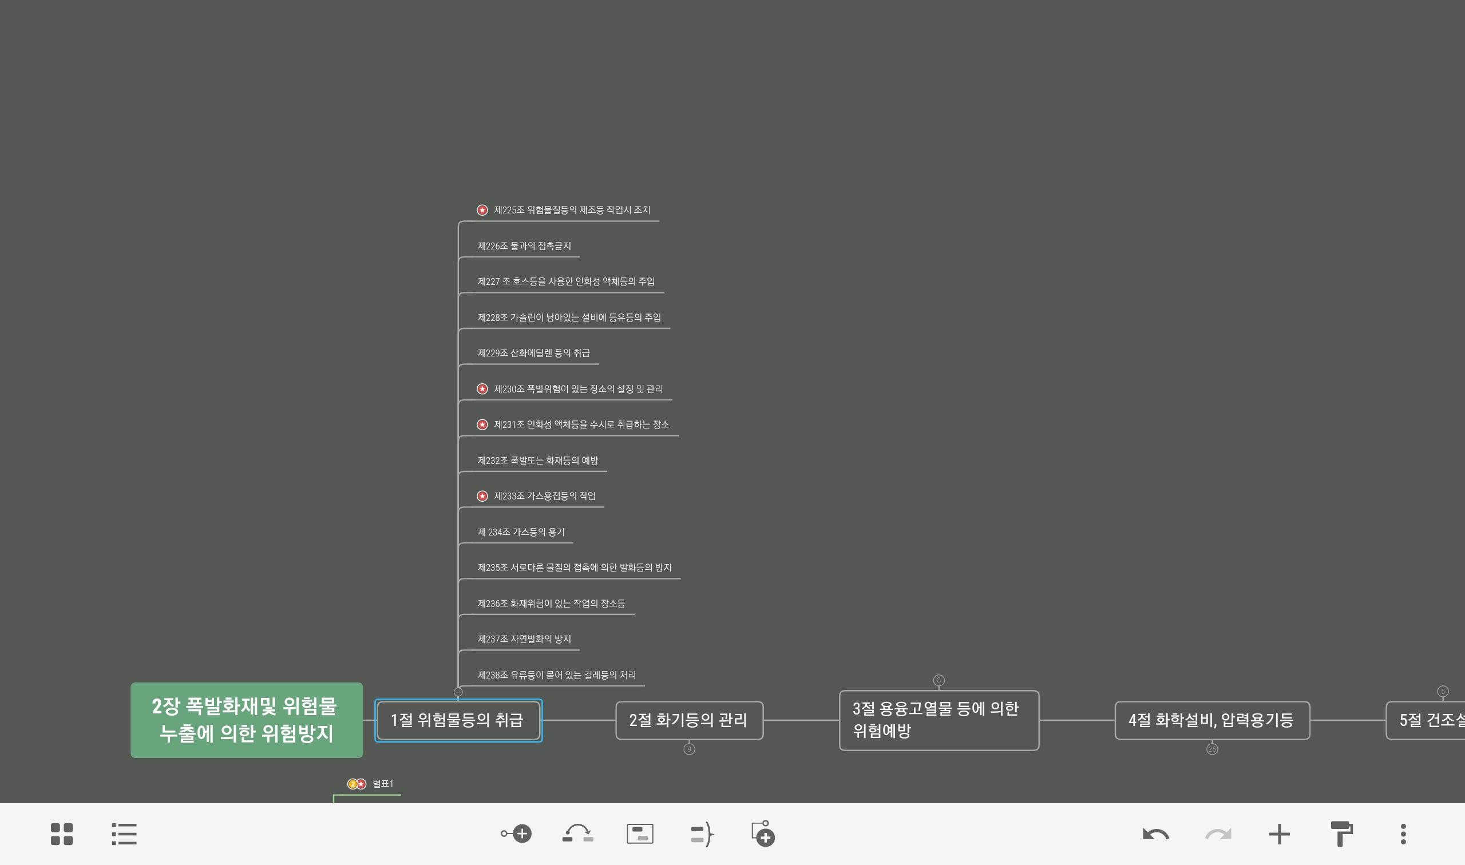Select topic 1절 위험물등의 취급
The height and width of the screenshot is (865, 1465).
[458, 720]
